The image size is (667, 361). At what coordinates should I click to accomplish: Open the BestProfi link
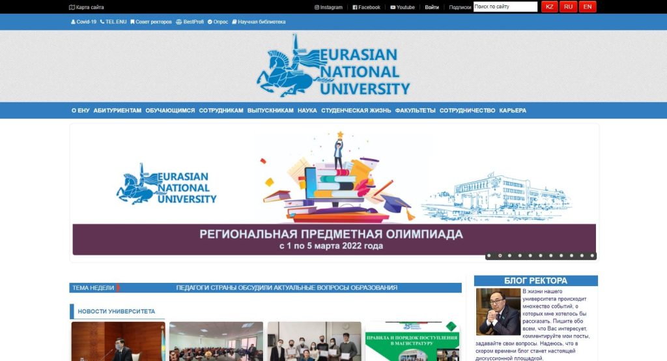point(190,22)
